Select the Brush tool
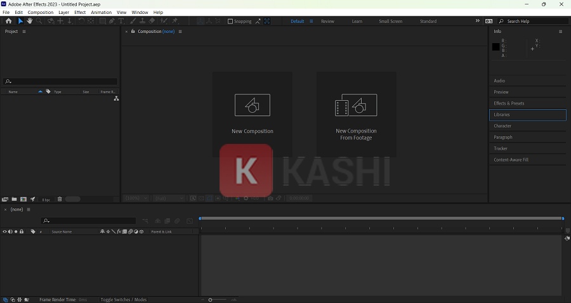Screen dimensions: 571x303 coord(133,21)
